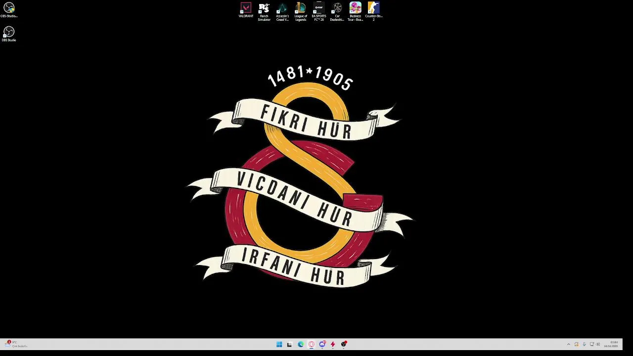The image size is (633, 356).
Task: Open the volume speaker tray icon
Action: [598, 344]
